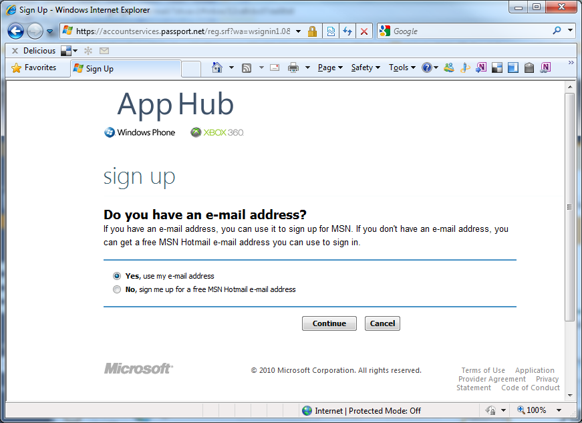Refresh the page with the Refresh icon
The image size is (582, 423).
(x=347, y=31)
